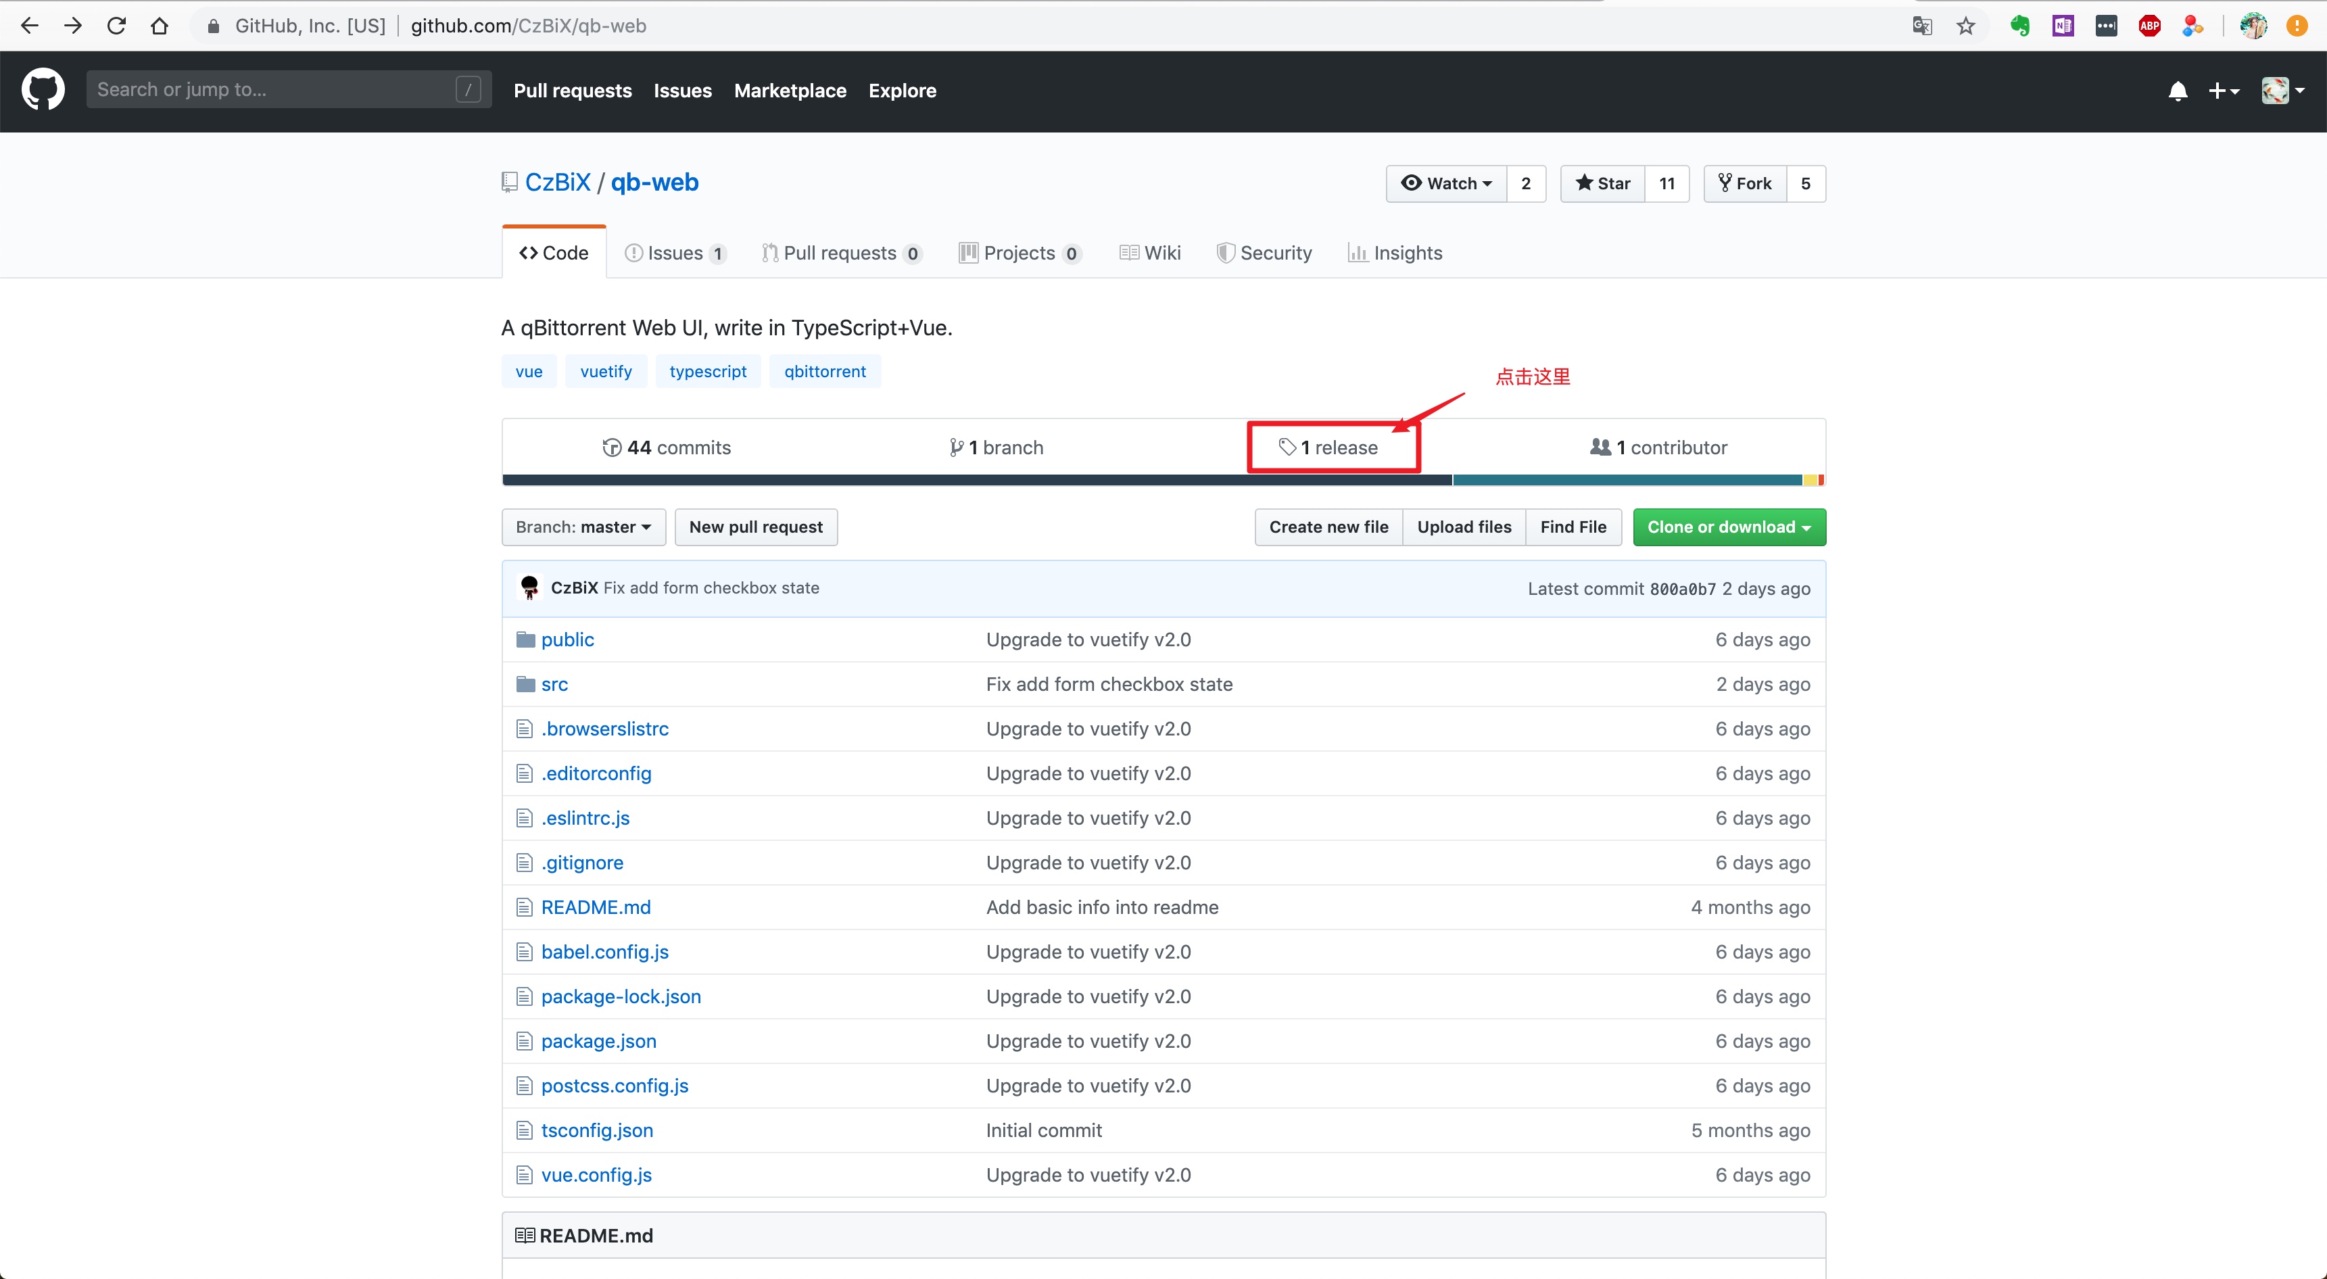Click the GitHub Octocat logo
The width and height of the screenshot is (2327, 1279).
coord(43,91)
